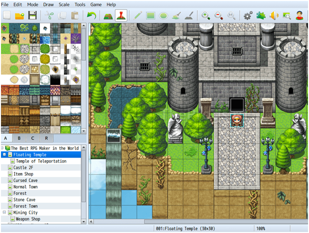Viewport: 309px width, 233px height.
Task: Select the Ellipse drawing tool
Action: pos(163,16)
